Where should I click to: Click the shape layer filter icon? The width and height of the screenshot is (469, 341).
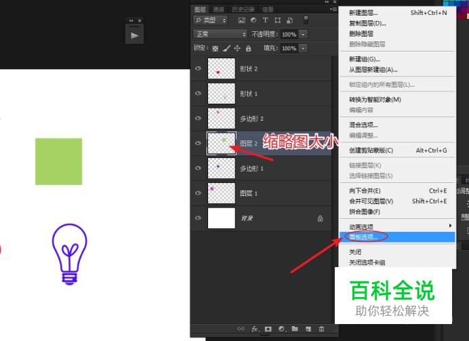(x=278, y=20)
